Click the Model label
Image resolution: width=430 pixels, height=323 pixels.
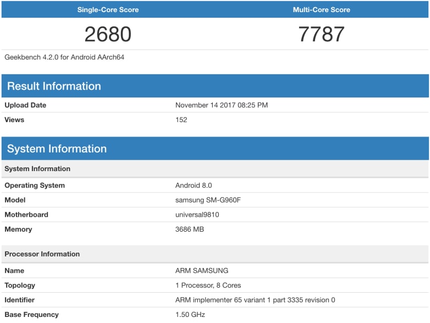pos(15,200)
